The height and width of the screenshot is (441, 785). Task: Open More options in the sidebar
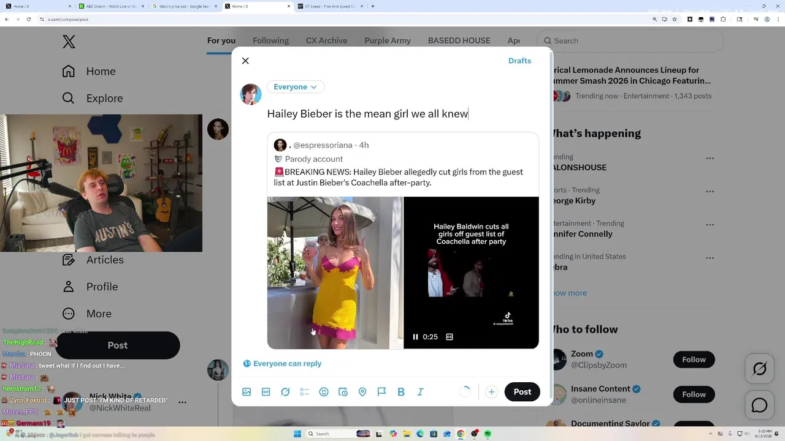tap(87, 314)
